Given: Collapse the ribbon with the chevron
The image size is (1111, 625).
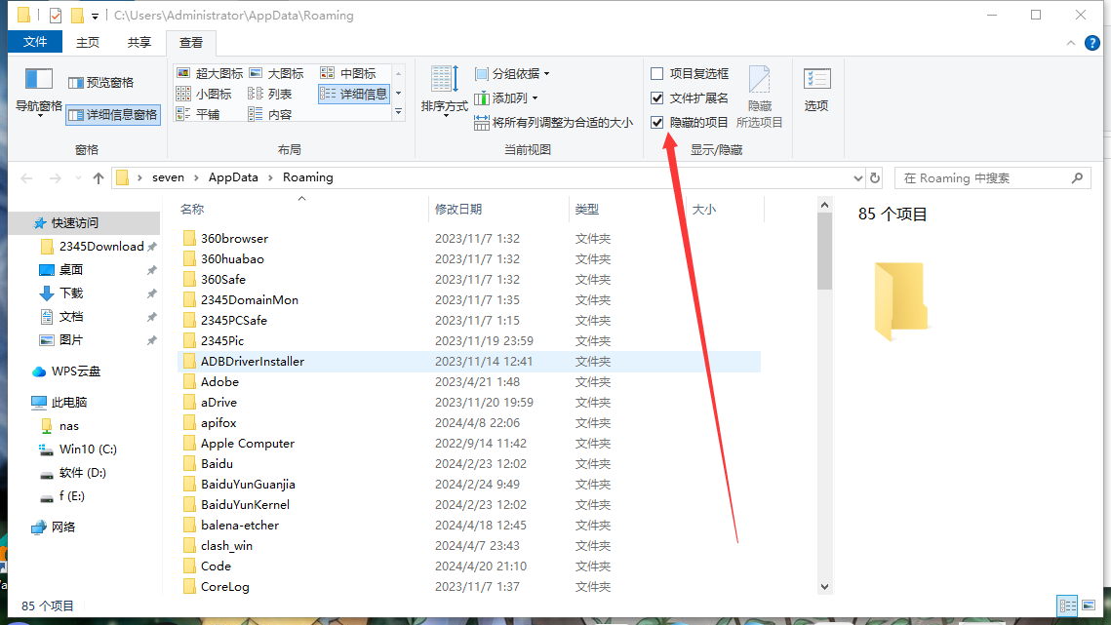Looking at the screenshot, I should pyautogui.click(x=1071, y=43).
